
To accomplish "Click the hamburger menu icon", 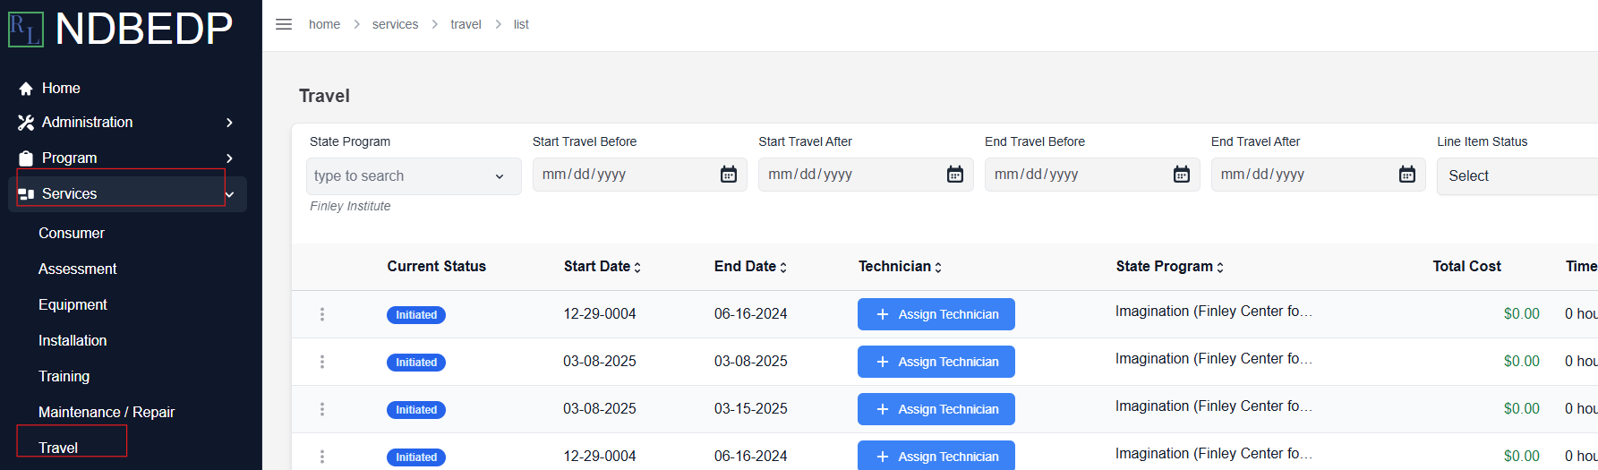I will (x=284, y=24).
